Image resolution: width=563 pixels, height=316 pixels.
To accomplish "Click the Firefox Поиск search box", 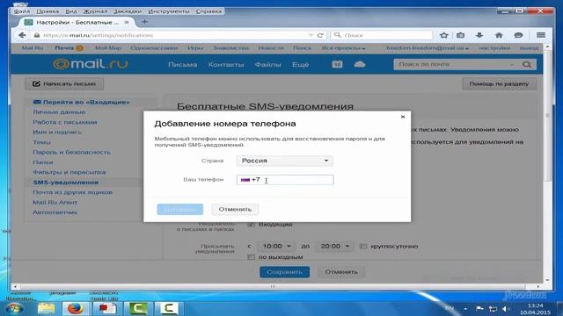I will [381, 35].
